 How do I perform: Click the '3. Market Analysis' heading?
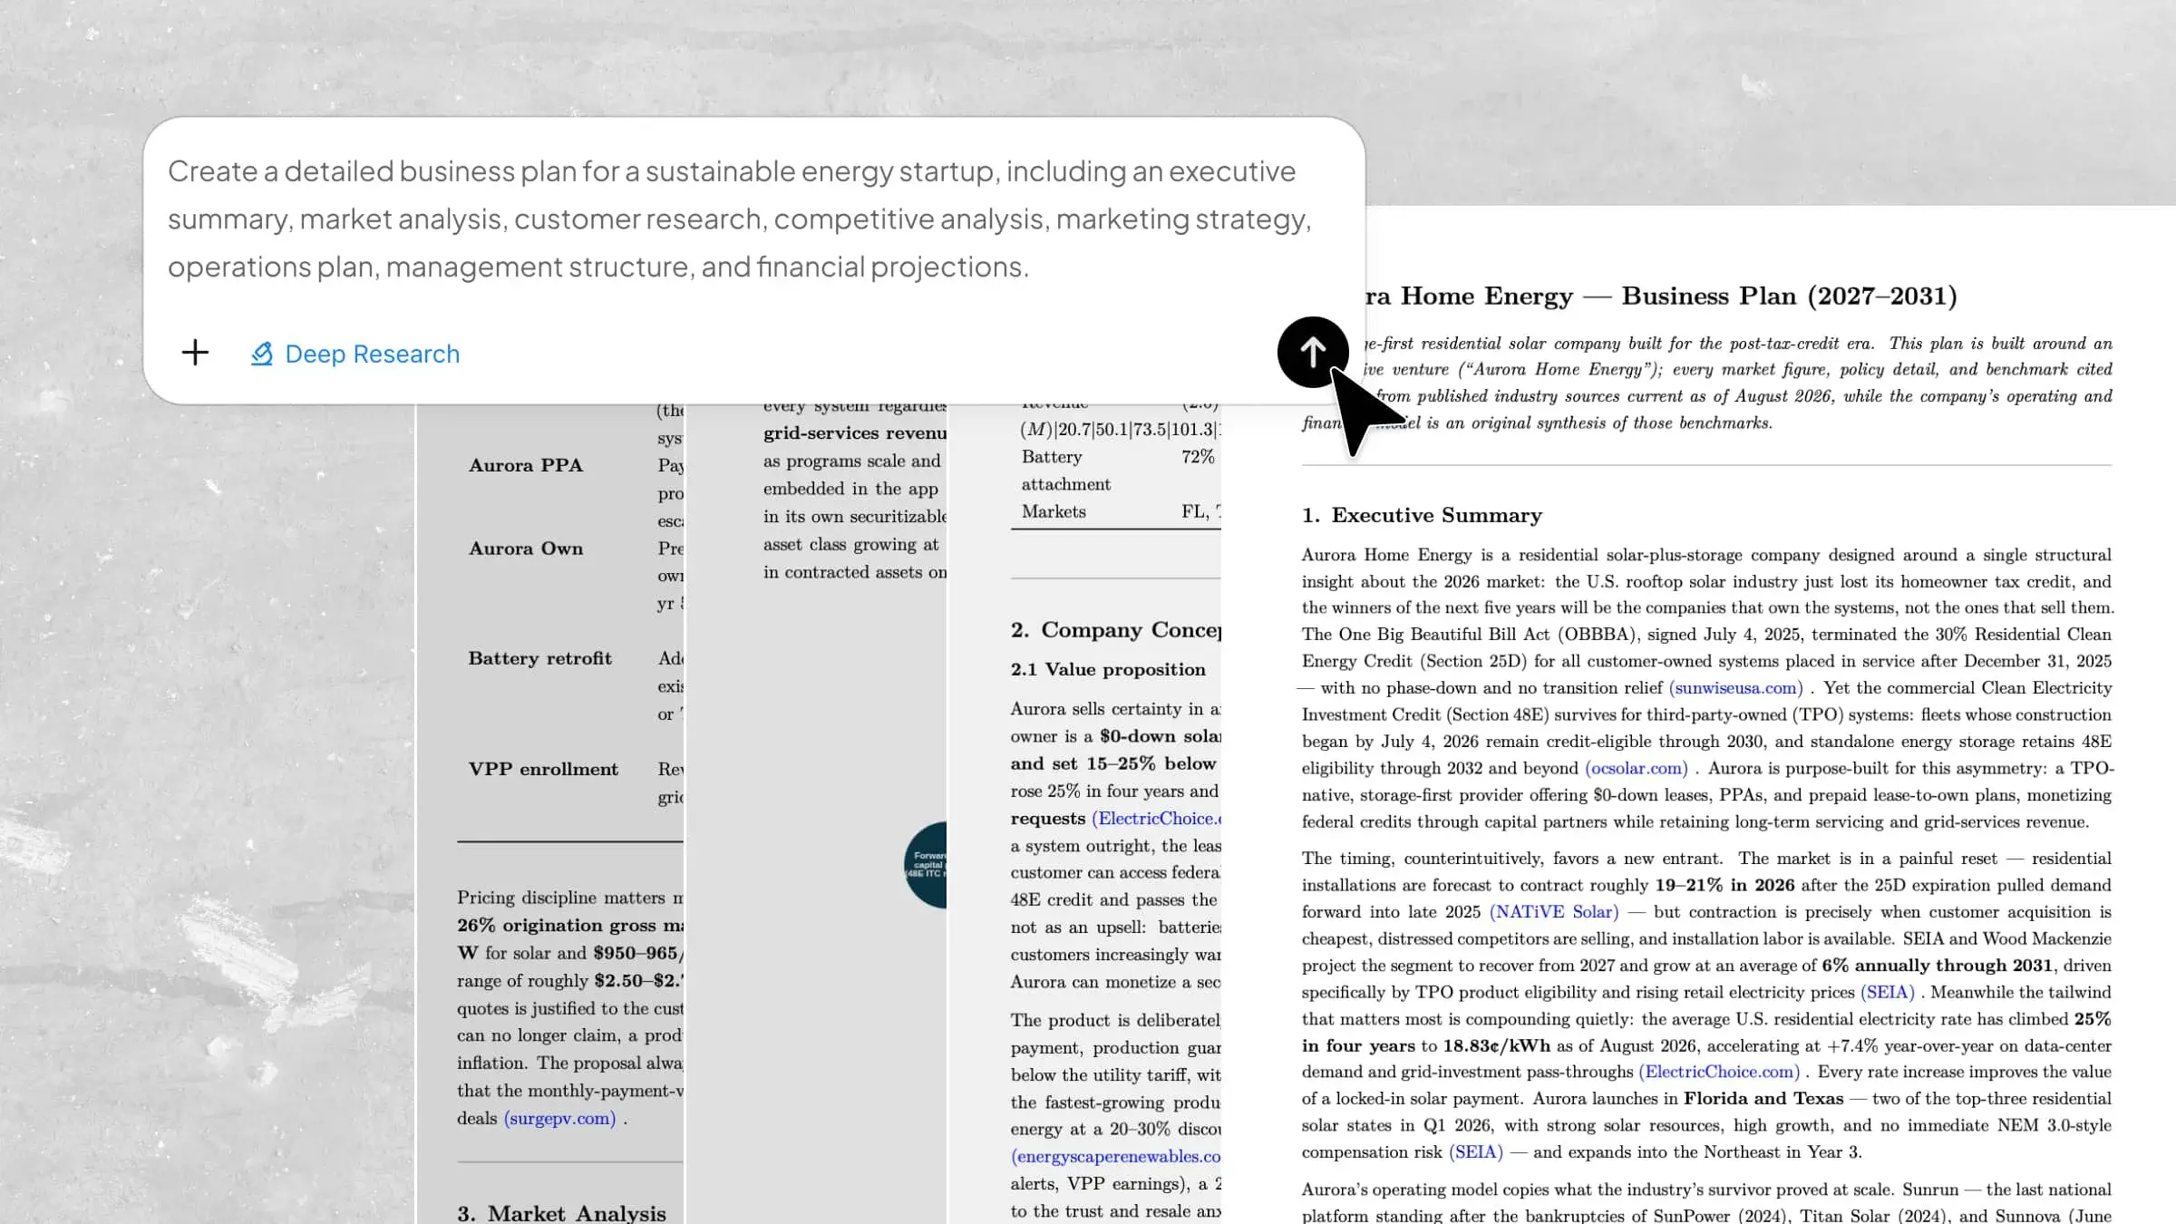[561, 1213]
